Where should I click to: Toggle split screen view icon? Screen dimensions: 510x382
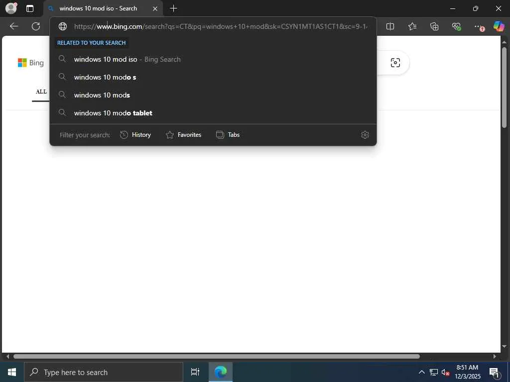click(390, 26)
